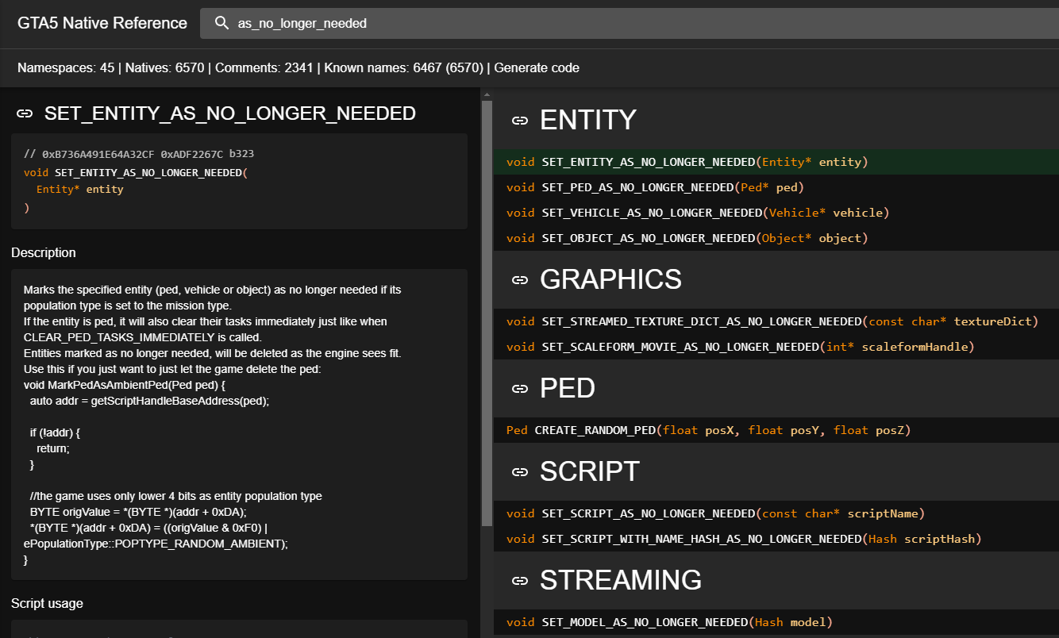Click the Known names: 6467 (6570) text
Screen dimensions: 1059x638
coord(404,68)
